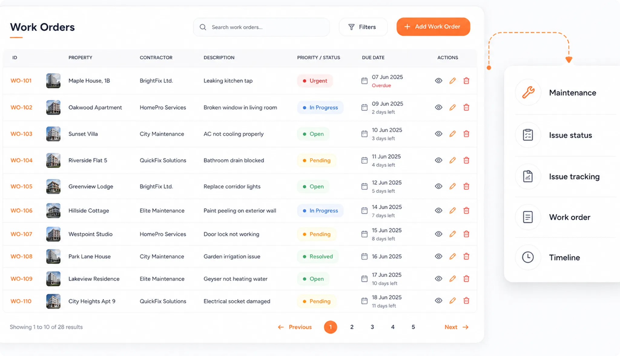Click 'Door lock not working' description

[x=231, y=234]
